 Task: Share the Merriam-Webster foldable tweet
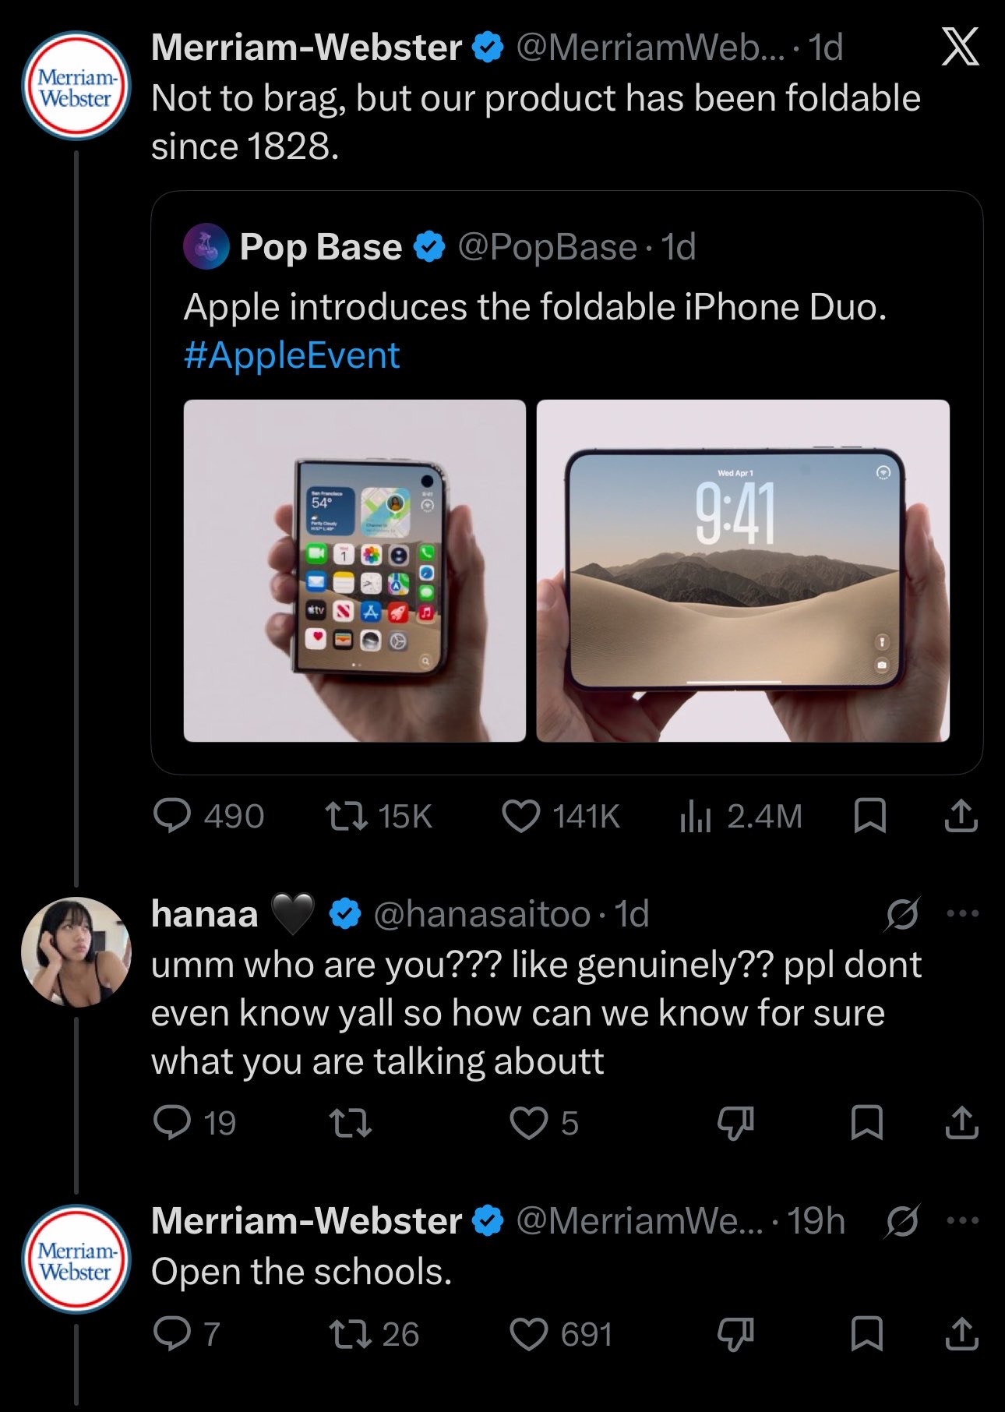coord(961,816)
